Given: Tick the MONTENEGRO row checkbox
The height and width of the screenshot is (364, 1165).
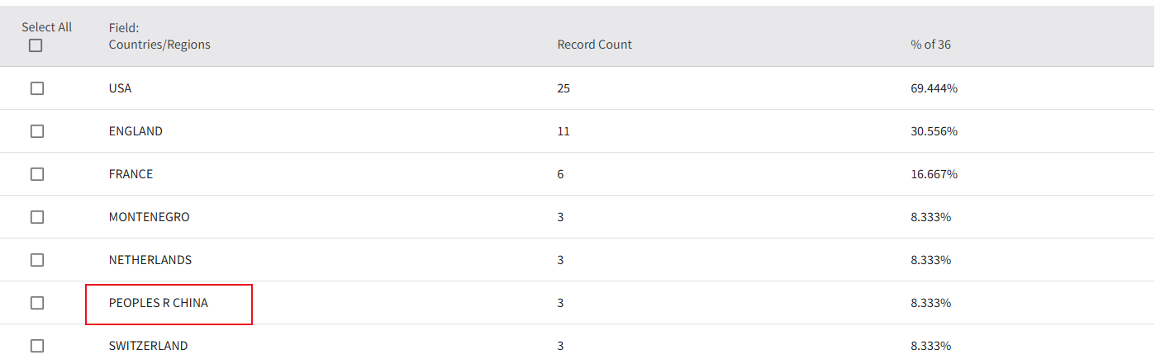Looking at the screenshot, I should click(37, 217).
